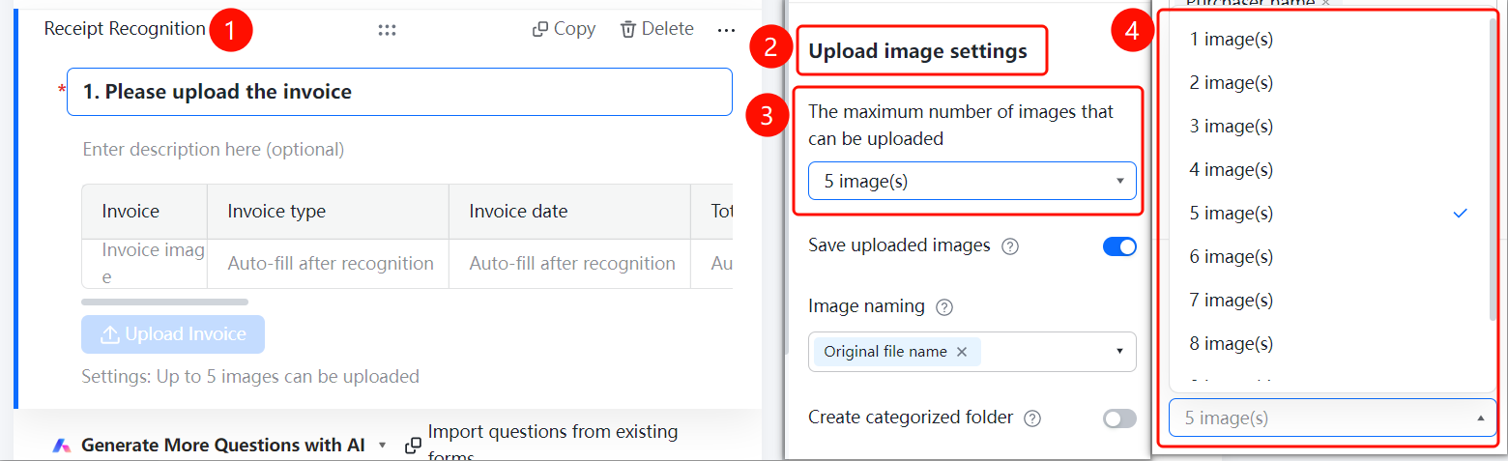Viewport: 1508px width, 461px height.
Task: Toggle the Save uploaded images switch
Action: (x=1119, y=246)
